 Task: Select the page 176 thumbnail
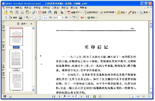[x=16, y=59]
